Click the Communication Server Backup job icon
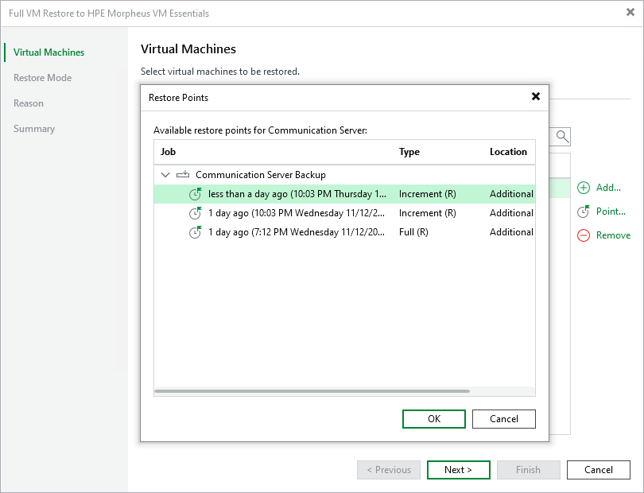The image size is (644, 493). pos(183,175)
